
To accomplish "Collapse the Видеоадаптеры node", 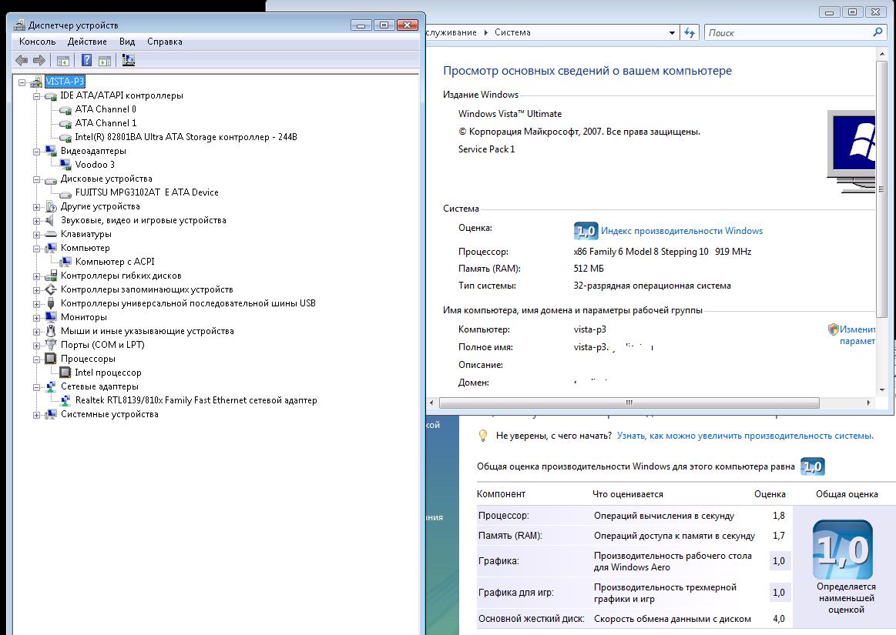I will tap(36, 152).
